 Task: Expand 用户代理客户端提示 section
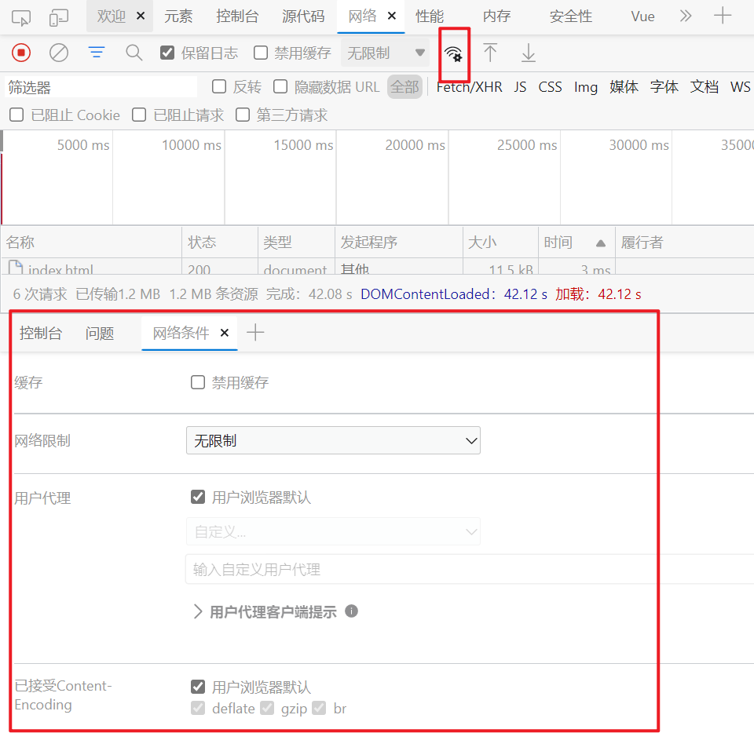[265, 612]
